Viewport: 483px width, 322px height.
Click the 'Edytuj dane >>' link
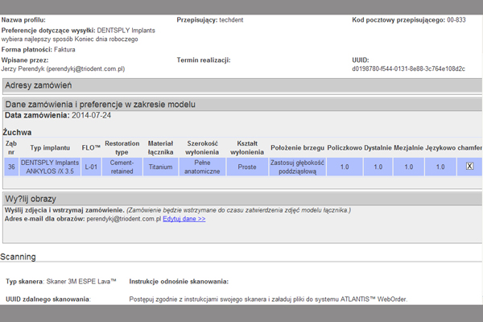(184, 218)
